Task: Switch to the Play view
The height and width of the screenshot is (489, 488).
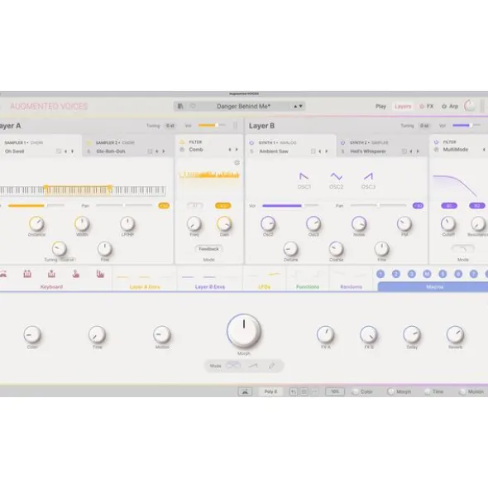Action: pyautogui.click(x=380, y=107)
